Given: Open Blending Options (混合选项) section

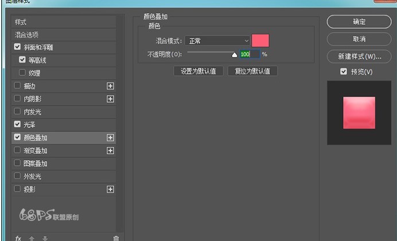Looking at the screenshot, I should pyautogui.click(x=64, y=34).
